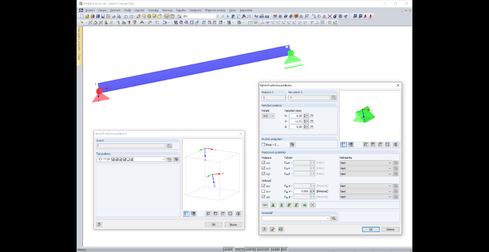The image size is (489, 252).
Task: Click the Redo arrow in toolbar
Action: click(131, 16)
